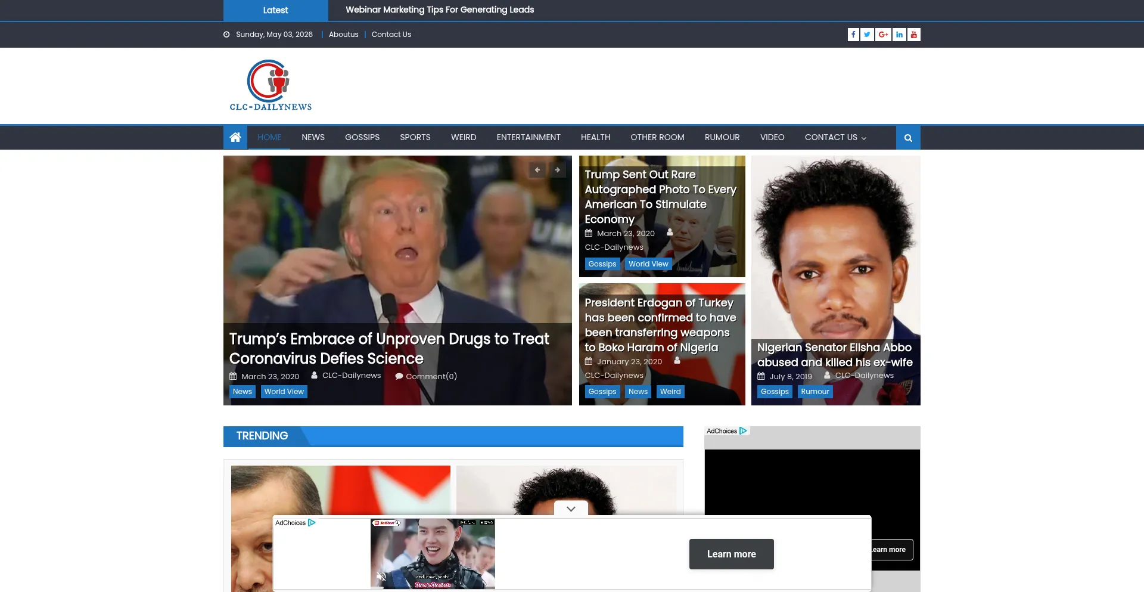1144x592 pixels.
Task: Collapse the bottom banner ad chevron
Action: 571,509
